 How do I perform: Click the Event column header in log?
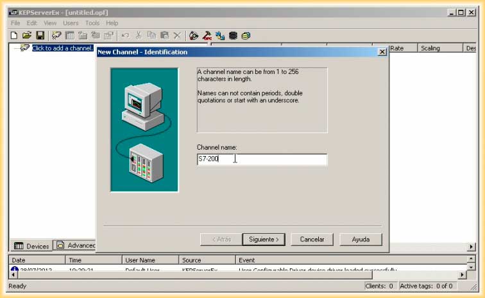(247, 260)
